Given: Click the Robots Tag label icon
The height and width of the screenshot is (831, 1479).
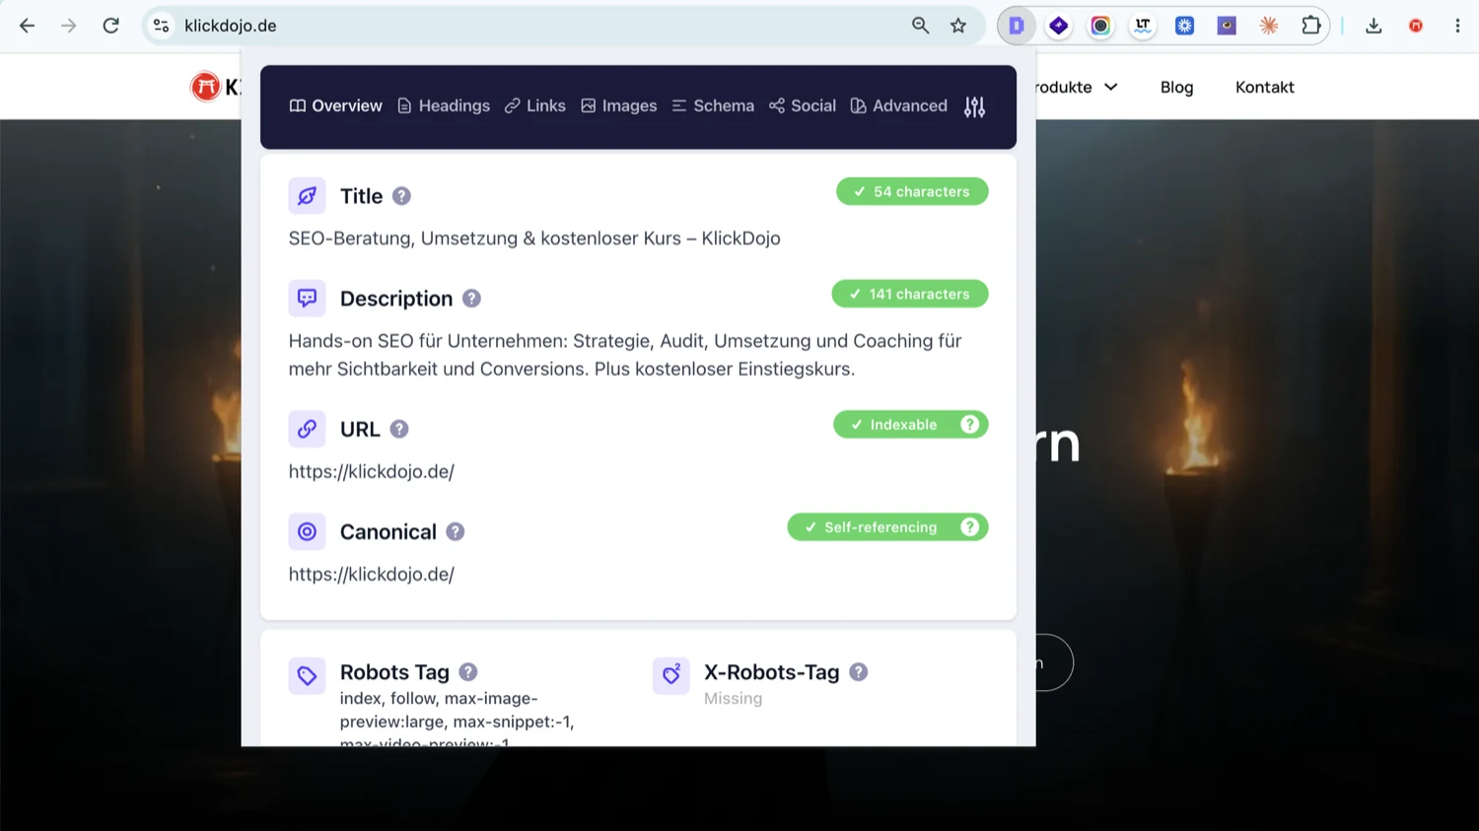Looking at the screenshot, I should point(307,675).
